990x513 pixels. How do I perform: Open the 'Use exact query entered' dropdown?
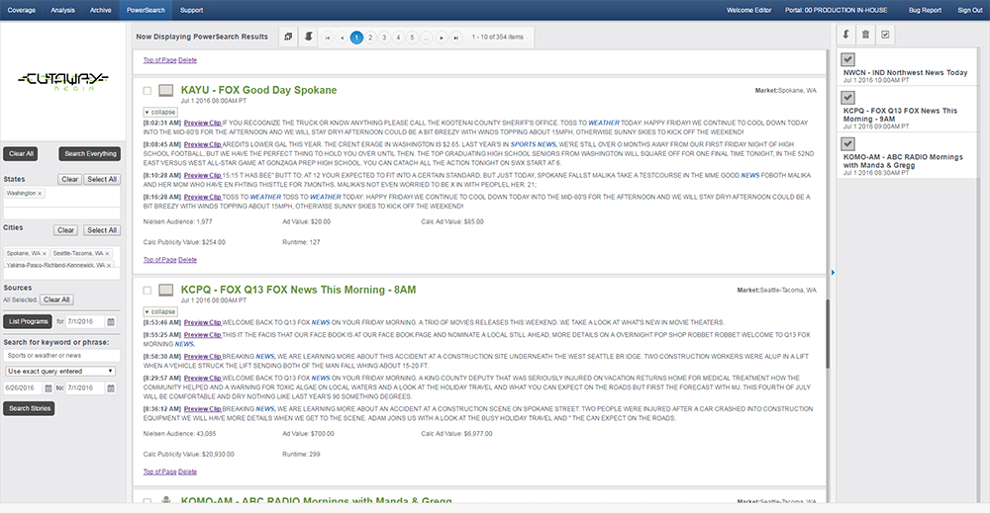point(60,372)
